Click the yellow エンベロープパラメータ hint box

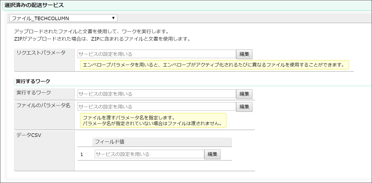[x=214, y=65]
